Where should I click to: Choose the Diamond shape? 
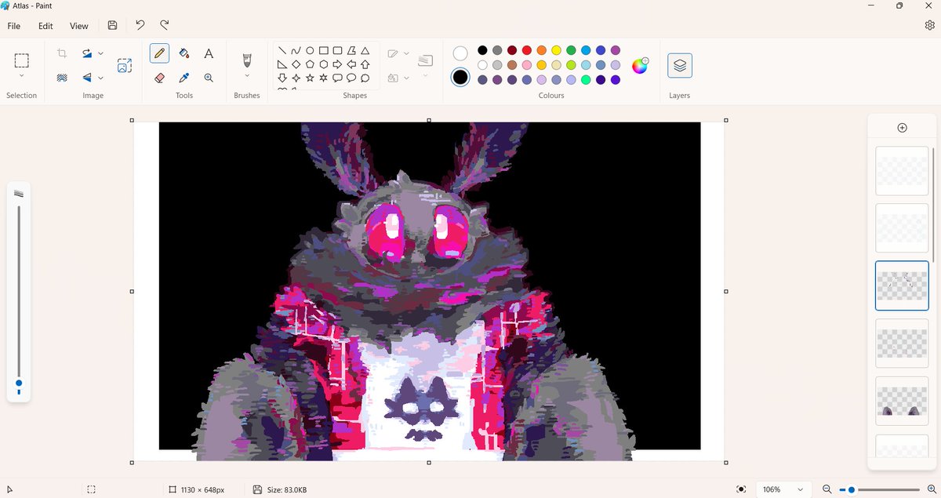click(x=296, y=64)
